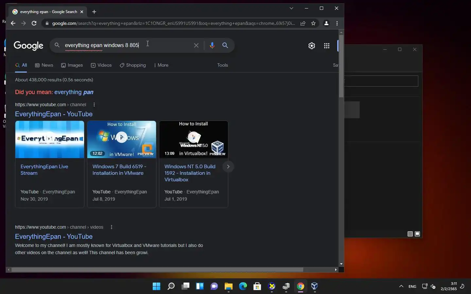Click the browser forward arrow
Screen dimensions: 471x294
(x=23, y=23)
